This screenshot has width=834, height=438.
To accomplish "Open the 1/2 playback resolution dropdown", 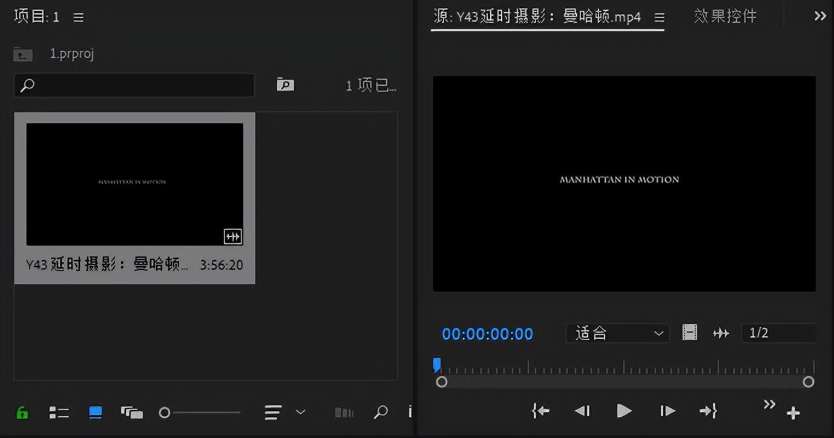I will [778, 333].
